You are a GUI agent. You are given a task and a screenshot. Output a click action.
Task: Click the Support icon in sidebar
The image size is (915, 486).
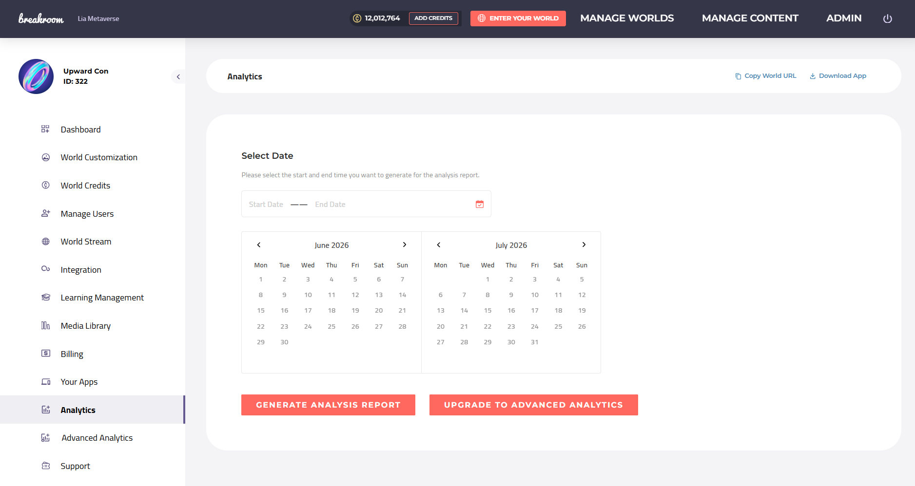46,466
